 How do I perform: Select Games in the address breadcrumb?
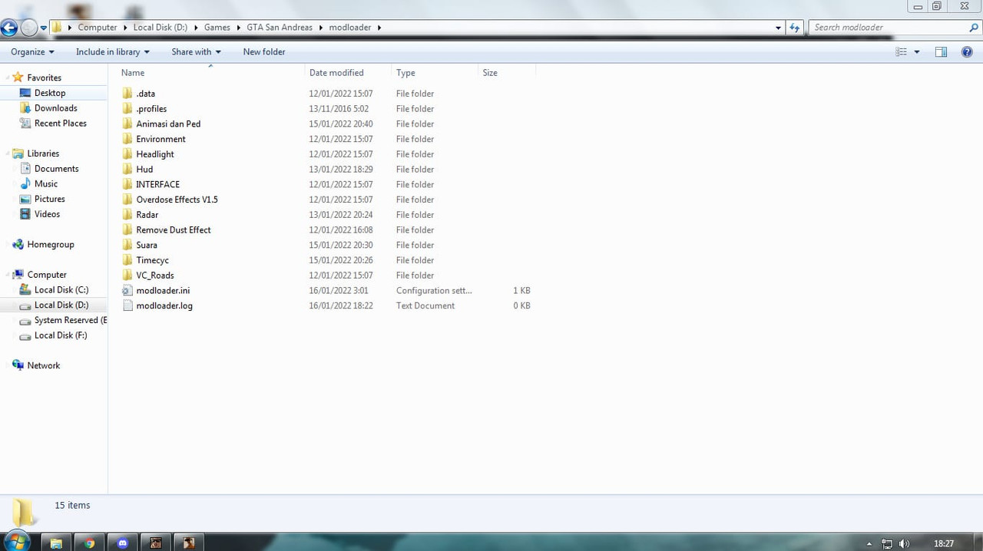217,28
